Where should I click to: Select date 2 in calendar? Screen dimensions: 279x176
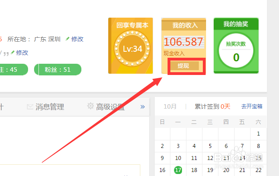pos(162,146)
